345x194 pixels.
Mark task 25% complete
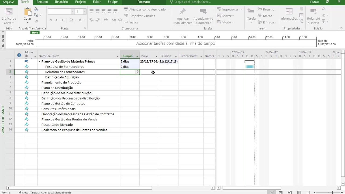(x=98, y=12)
